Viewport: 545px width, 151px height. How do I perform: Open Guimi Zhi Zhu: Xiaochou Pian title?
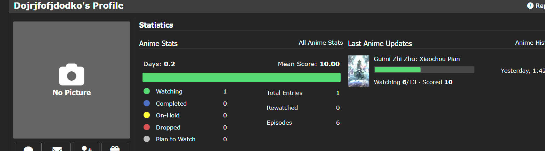(x=416, y=59)
